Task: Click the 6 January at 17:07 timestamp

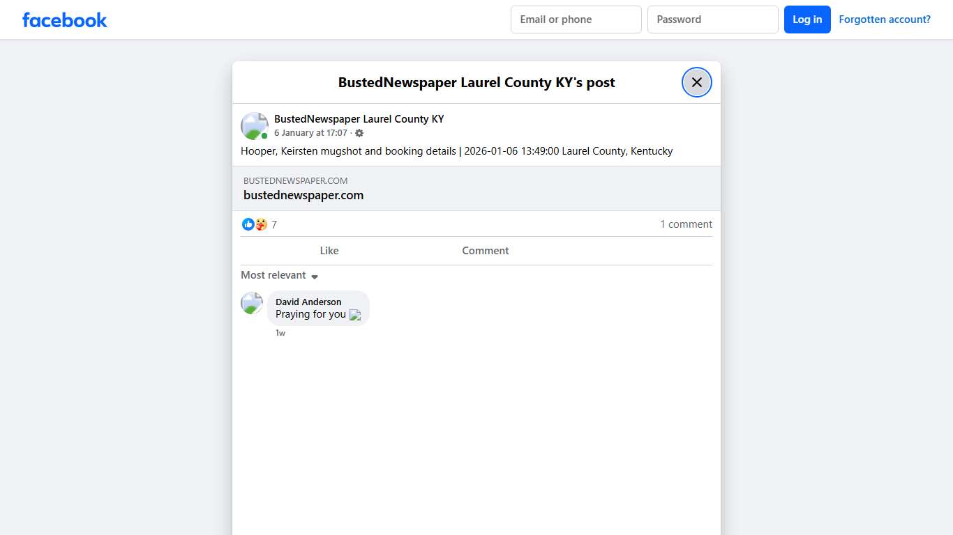Action: (310, 133)
